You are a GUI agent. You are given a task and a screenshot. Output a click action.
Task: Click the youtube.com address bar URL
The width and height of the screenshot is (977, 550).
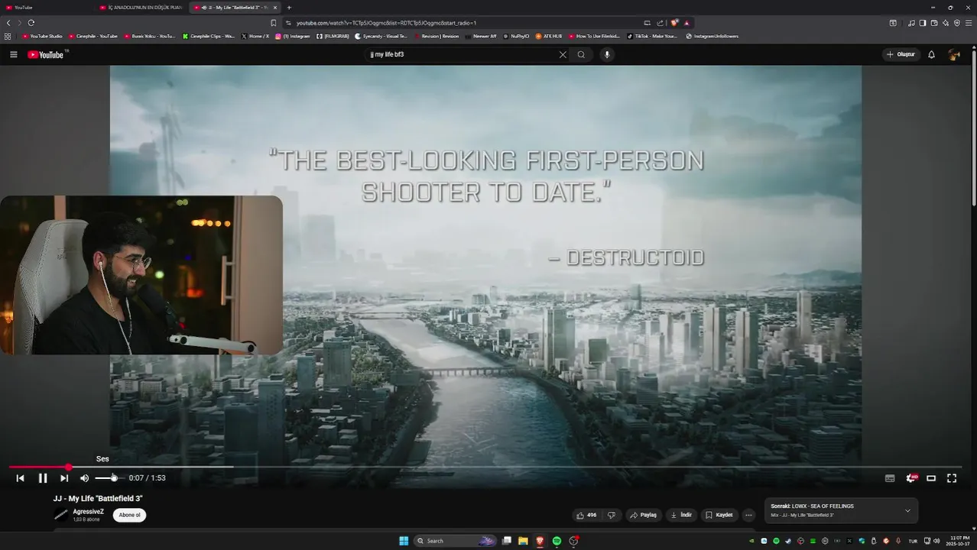pyautogui.click(x=386, y=23)
